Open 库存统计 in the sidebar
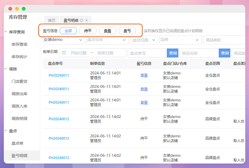 pyautogui.click(x=19, y=57)
